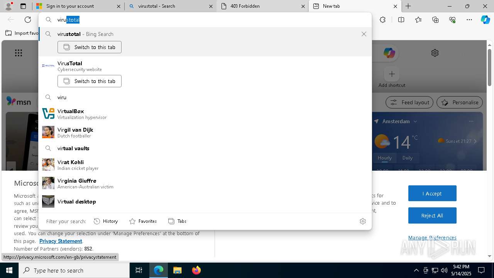Select the Virtual desktop suggestion
The height and width of the screenshot is (278, 494).
pyautogui.click(x=205, y=202)
